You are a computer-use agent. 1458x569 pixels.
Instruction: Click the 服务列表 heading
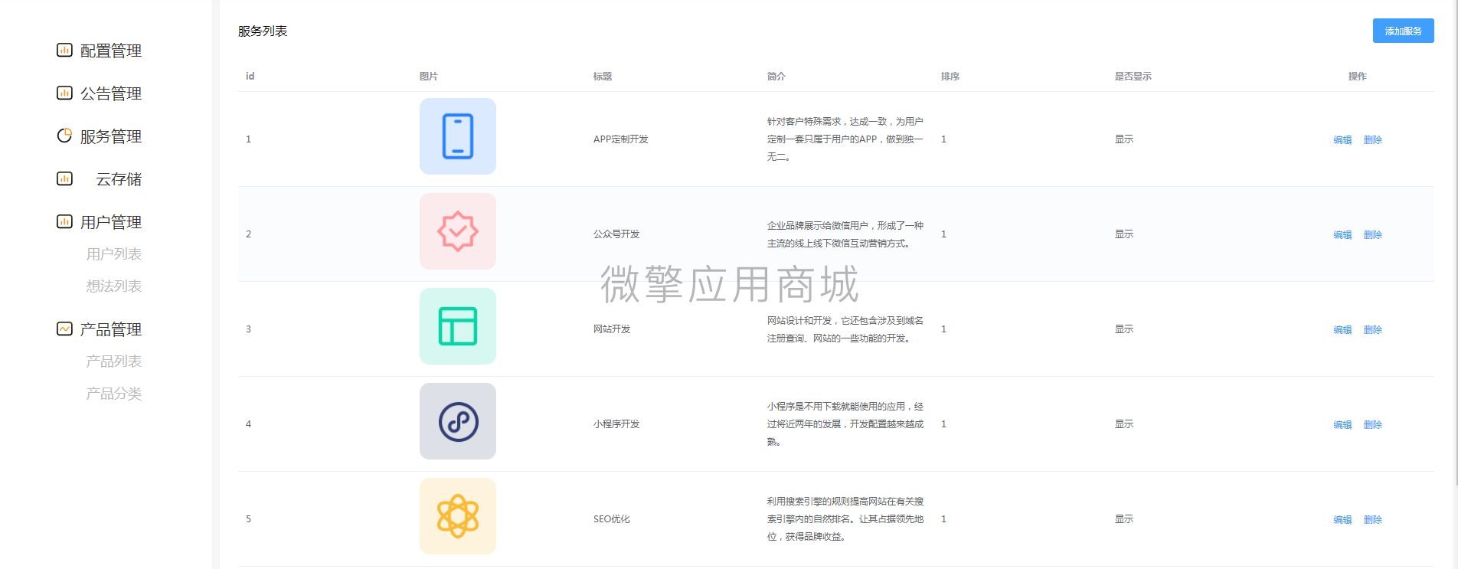tap(263, 31)
